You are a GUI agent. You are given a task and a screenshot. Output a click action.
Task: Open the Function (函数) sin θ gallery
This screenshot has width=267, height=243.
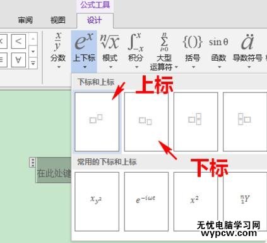click(x=218, y=50)
